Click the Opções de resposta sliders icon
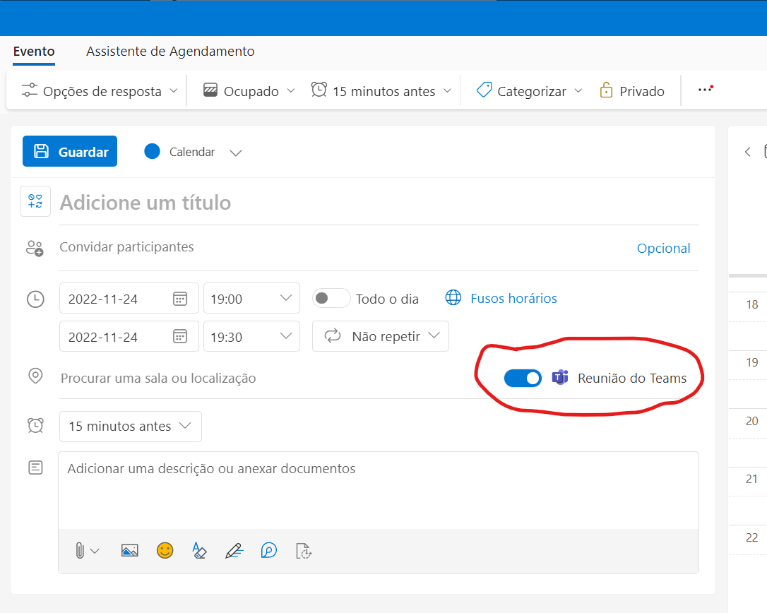767x613 pixels. click(30, 90)
